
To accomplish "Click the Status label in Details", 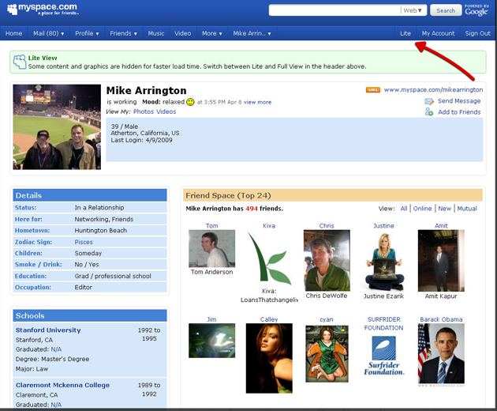I will [25, 208].
